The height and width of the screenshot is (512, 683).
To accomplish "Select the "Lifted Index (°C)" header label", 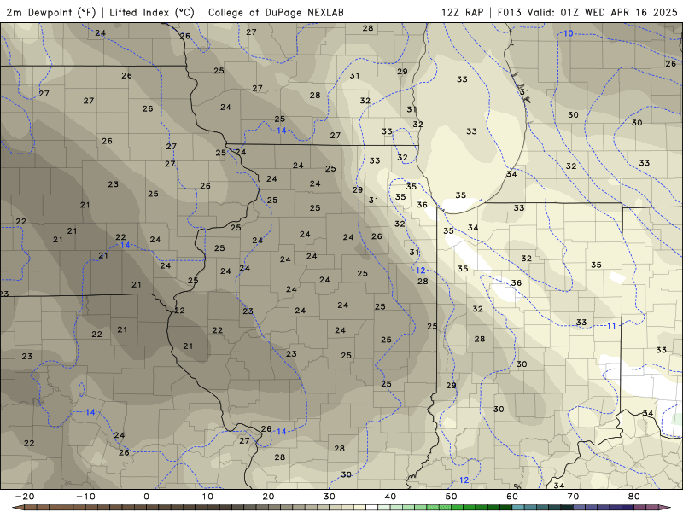I will coord(152,12).
